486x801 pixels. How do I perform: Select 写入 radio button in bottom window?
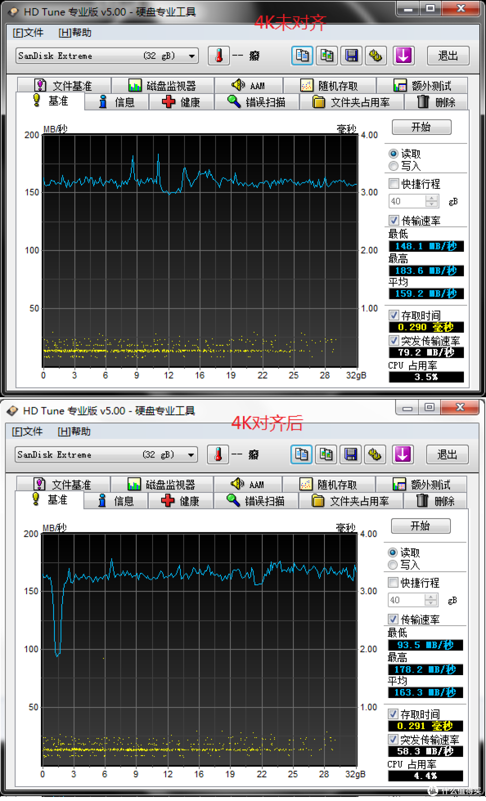393,565
